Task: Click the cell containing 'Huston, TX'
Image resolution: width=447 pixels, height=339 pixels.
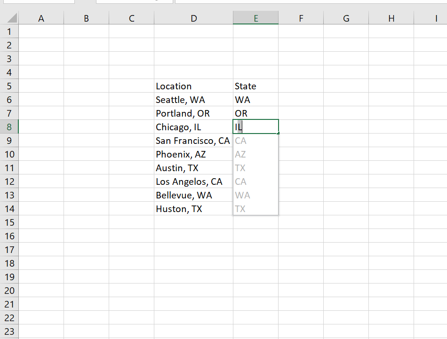Action: click(193, 208)
